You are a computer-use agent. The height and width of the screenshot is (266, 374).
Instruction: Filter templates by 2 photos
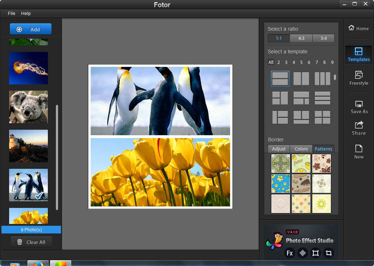(x=278, y=62)
